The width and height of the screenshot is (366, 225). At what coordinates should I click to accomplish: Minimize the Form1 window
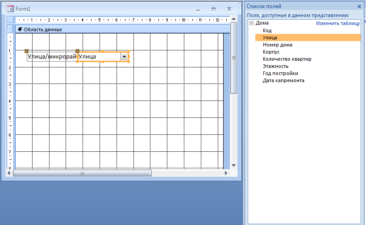(198, 9)
